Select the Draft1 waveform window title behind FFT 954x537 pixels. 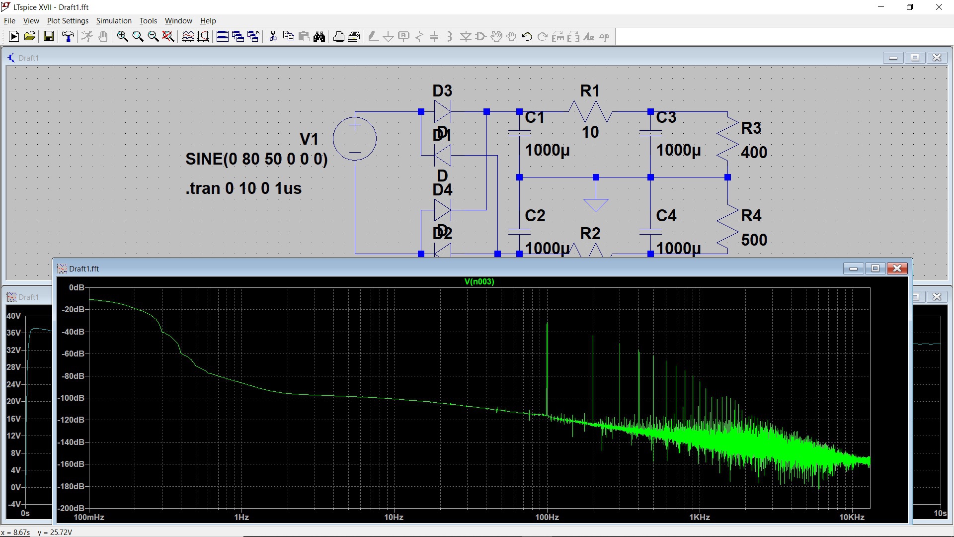click(x=28, y=297)
